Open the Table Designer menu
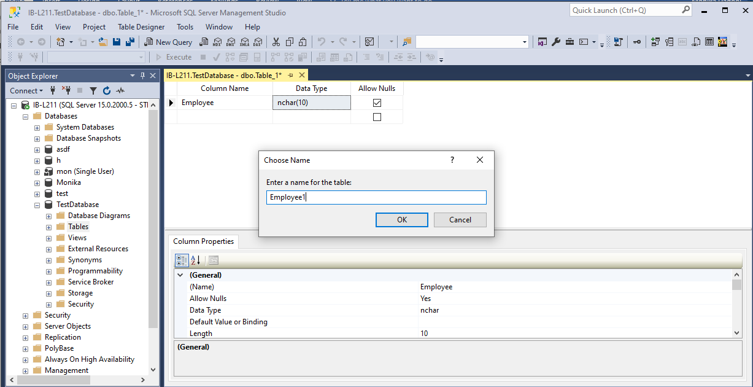This screenshot has width=753, height=387. tap(141, 26)
